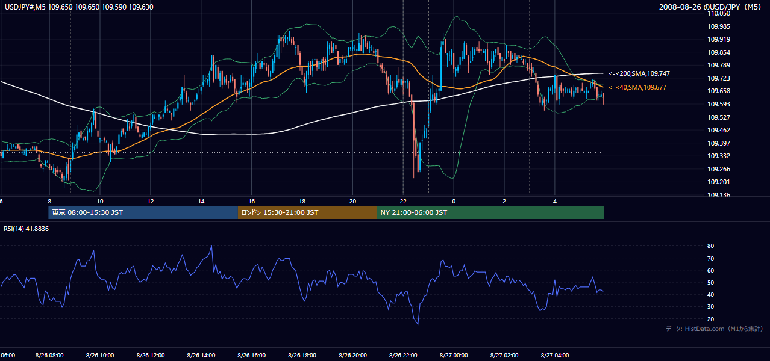Click hour label 10 under price chart
770x361 pixels.
(x=100, y=201)
